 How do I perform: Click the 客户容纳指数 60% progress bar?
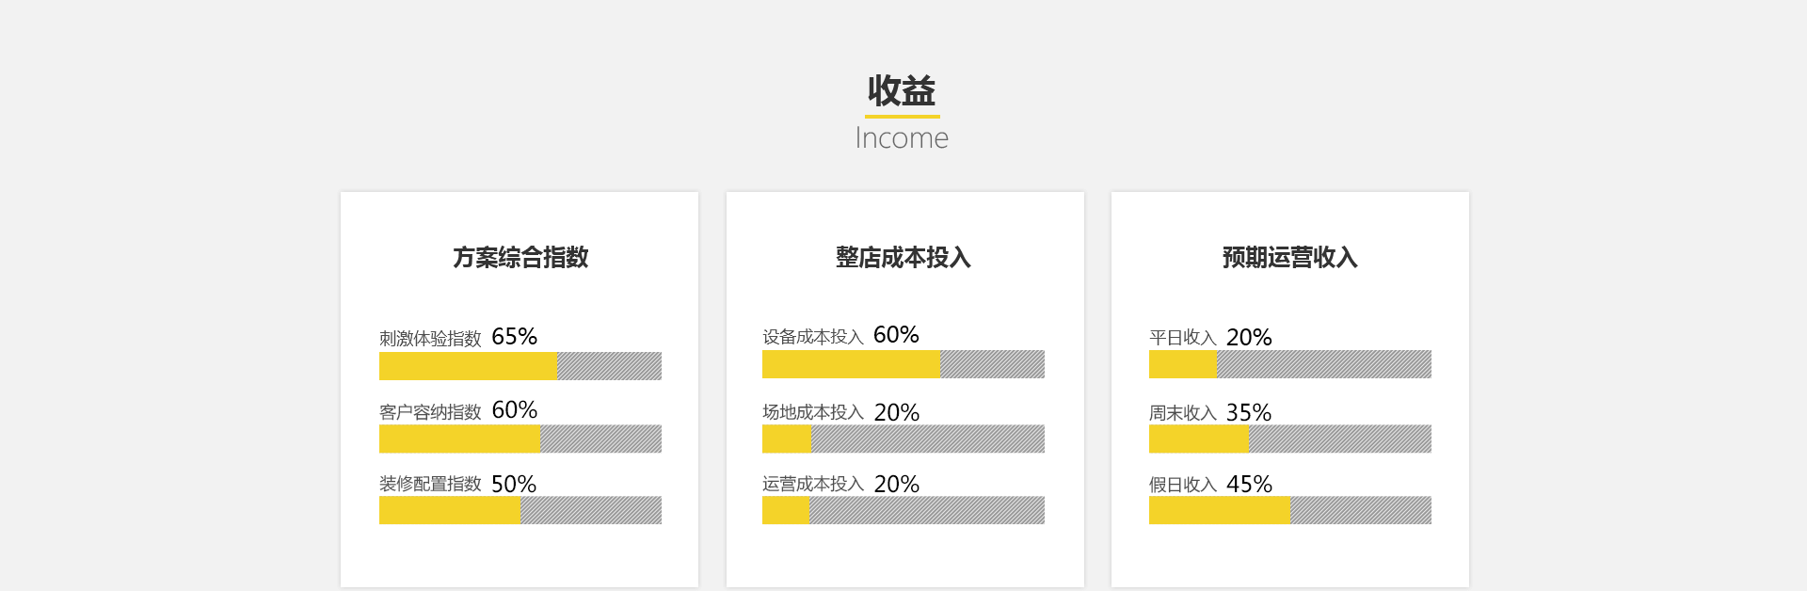pos(520,439)
